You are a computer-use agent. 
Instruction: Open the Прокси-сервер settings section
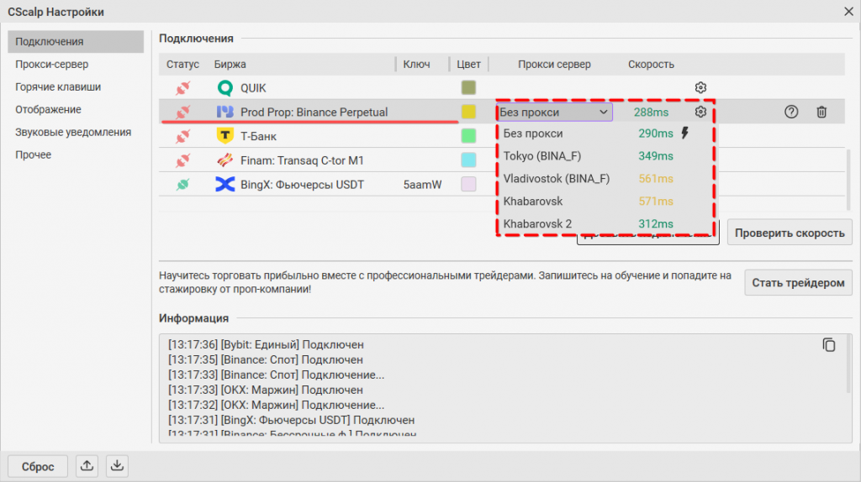coord(51,64)
